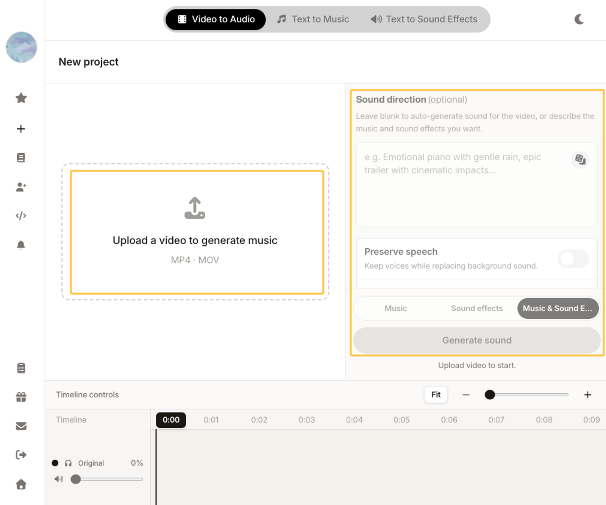Click the envelope mail icon in sidebar

coord(21,426)
